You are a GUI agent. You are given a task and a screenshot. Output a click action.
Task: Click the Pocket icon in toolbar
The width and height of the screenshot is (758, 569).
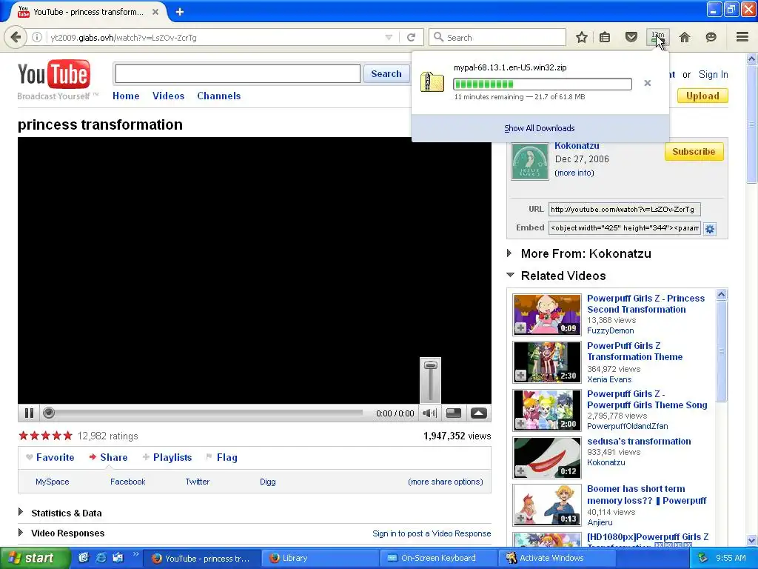(x=631, y=37)
